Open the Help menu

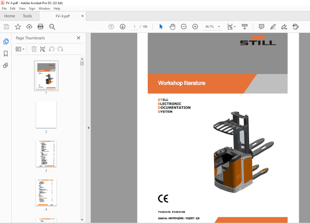pyautogui.click(x=57, y=9)
